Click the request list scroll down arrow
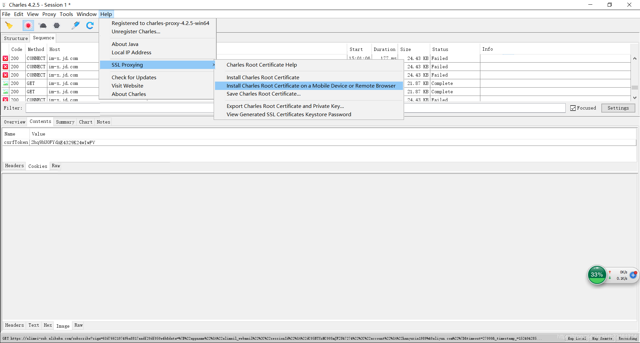This screenshot has width=640, height=343. pos(635,98)
